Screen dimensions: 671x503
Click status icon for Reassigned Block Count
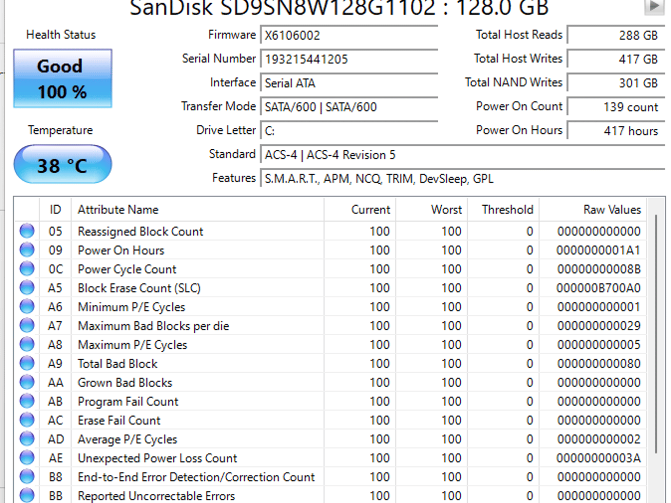click(27, 231)
